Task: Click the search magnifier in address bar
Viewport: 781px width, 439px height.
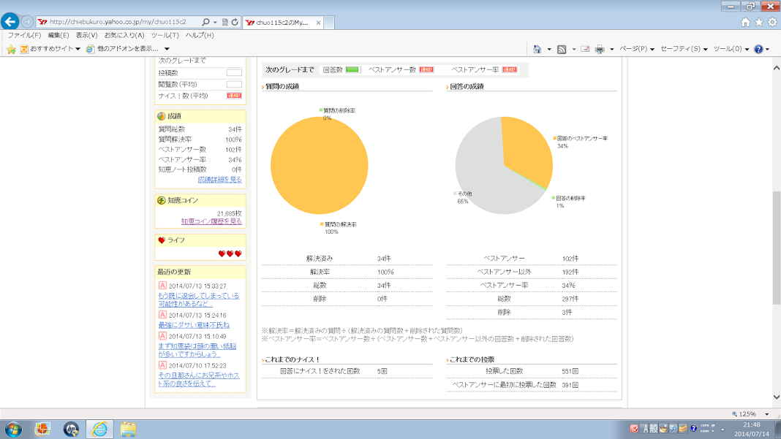Action: [205, 22]
